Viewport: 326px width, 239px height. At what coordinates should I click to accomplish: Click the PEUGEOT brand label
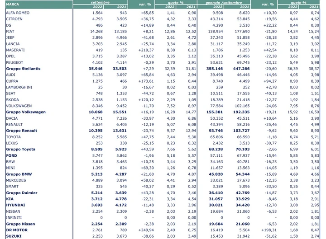(x=14, y=63)
